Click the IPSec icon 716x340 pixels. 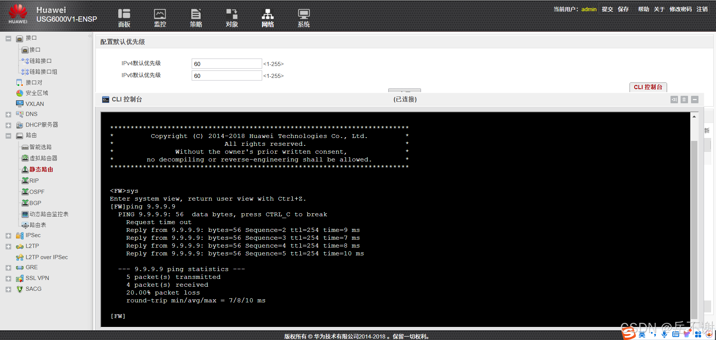tap(20, 235)
